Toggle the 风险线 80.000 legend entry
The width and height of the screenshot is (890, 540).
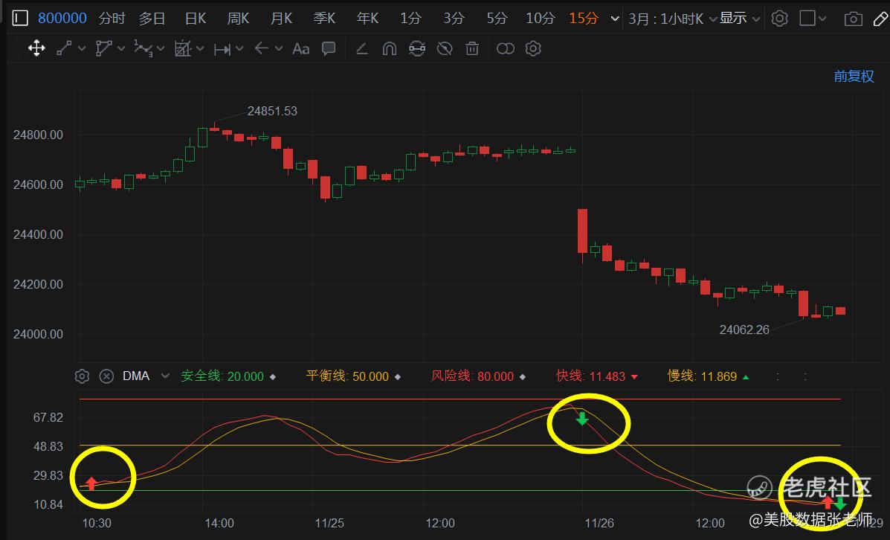click(478, 376)
